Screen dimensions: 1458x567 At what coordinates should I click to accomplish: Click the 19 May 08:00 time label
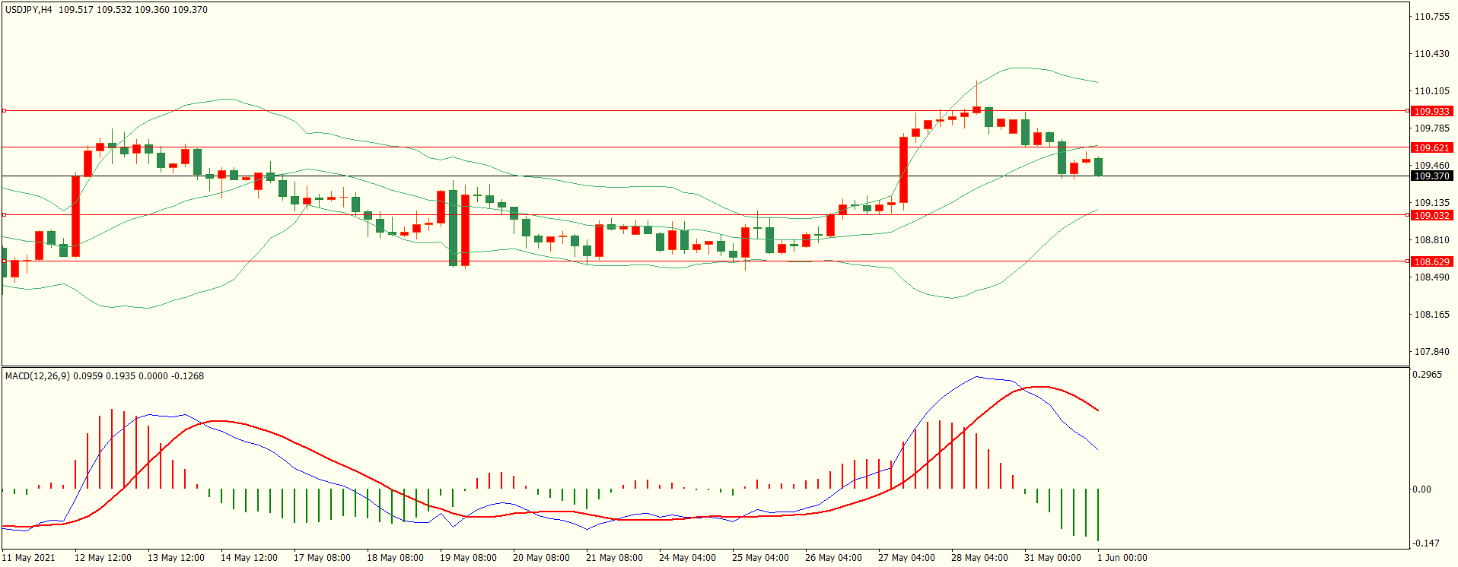[468, 557]
